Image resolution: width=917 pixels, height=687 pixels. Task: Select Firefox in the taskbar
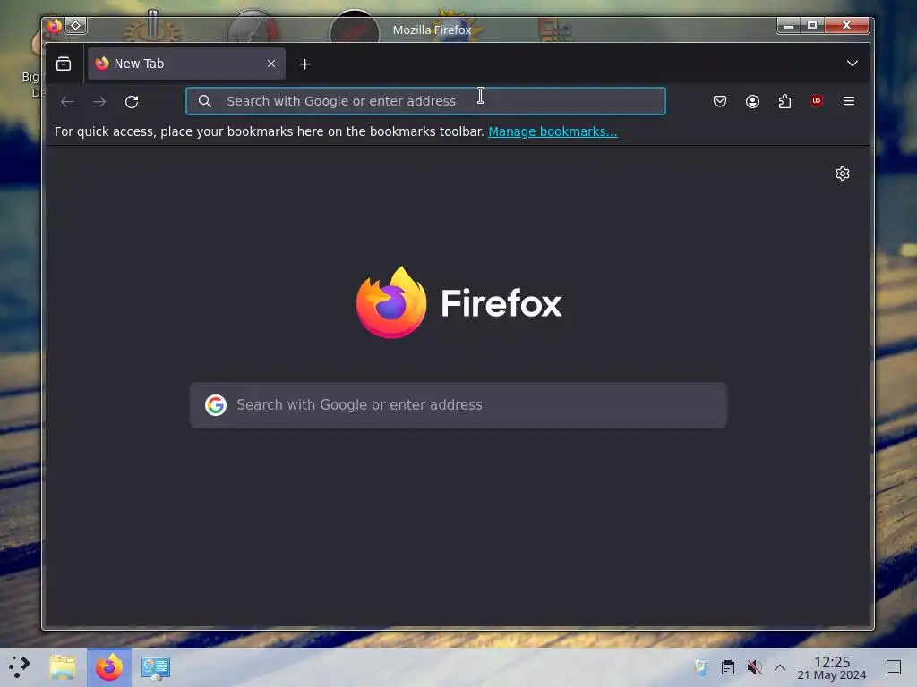pos(109,667)
